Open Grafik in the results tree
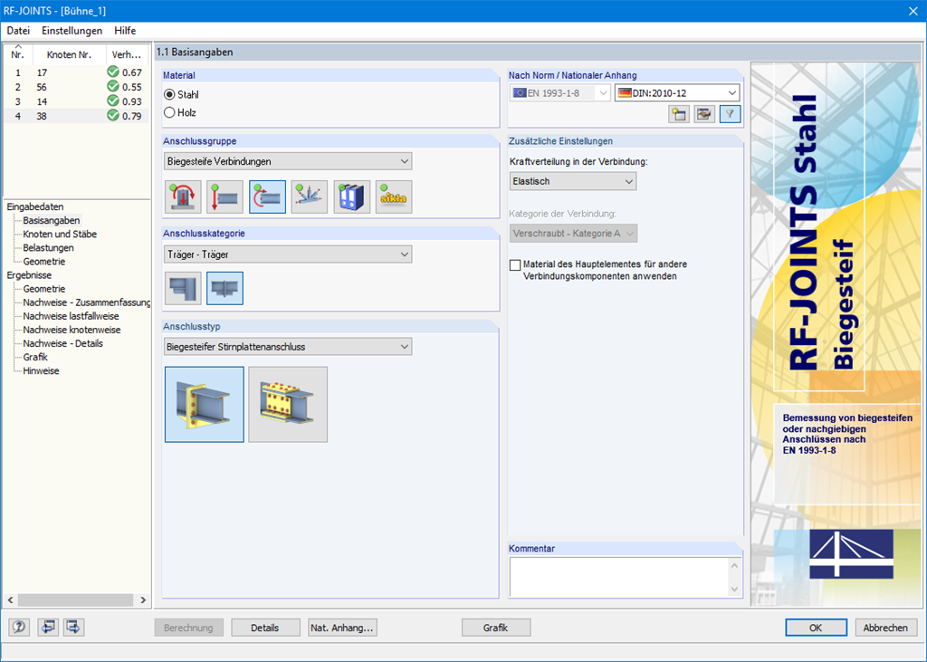The height and width of the screenshot is (662, 927). coord(35,357)
